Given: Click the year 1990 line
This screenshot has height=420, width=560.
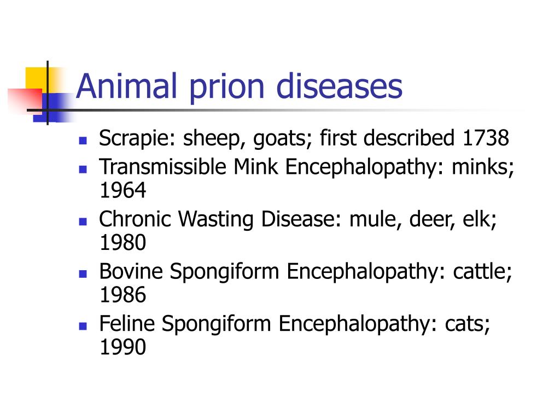Looking at the screenshot, I should click(x=123, y=347).
